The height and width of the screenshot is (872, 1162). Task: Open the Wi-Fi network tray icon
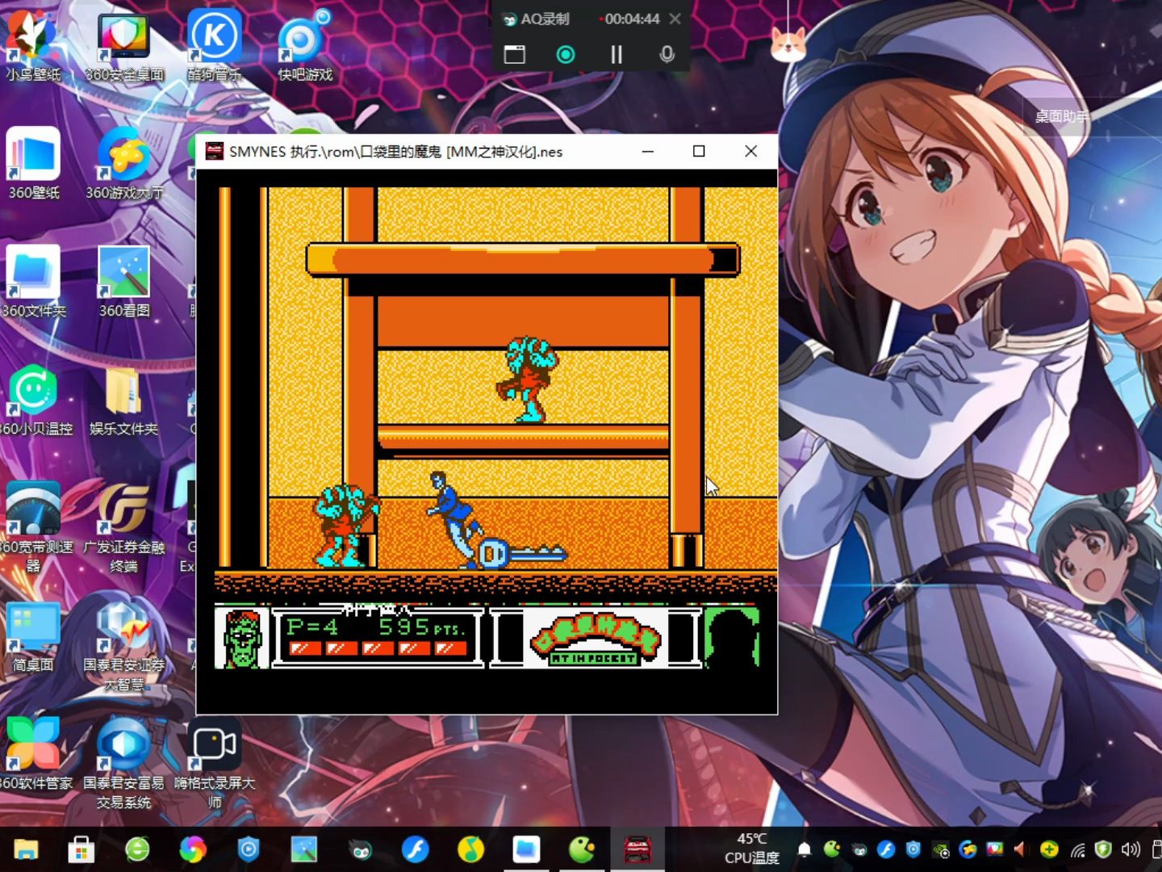(x=1077, y=849)
